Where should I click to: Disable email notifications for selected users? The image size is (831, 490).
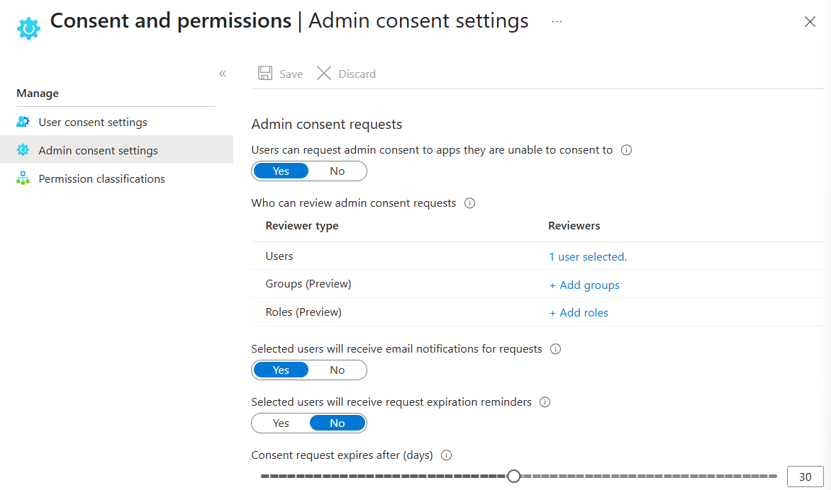[x=337, y=370]
